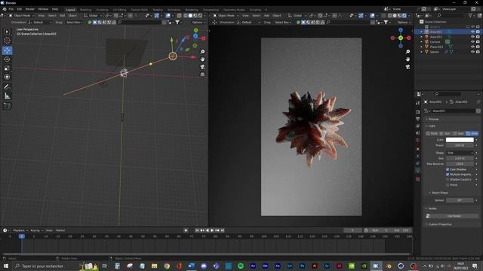
Task: Open Options dropdown in left viewport header
Action: (x=198, y=23)
